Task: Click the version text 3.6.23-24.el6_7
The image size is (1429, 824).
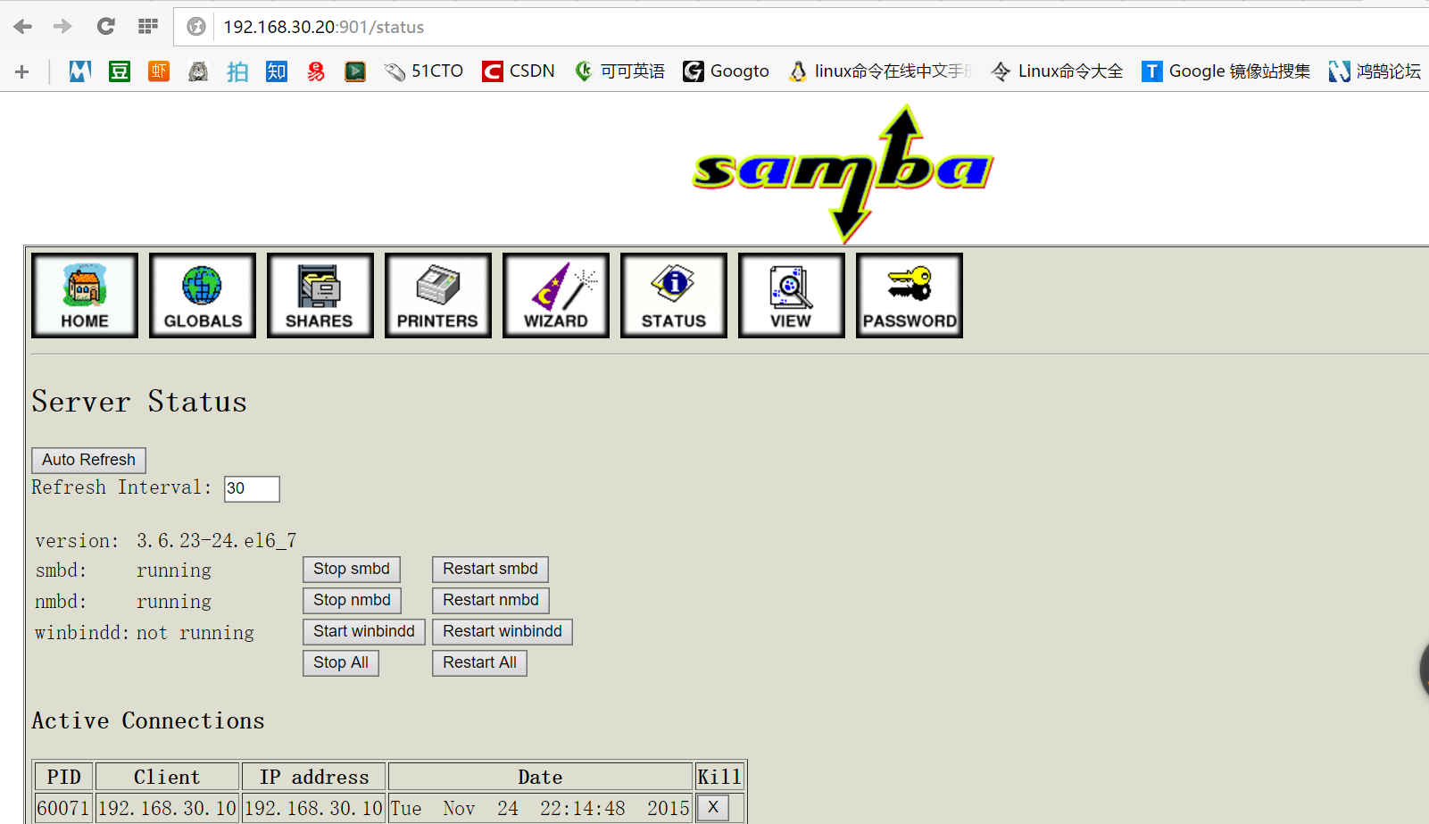Action: point(216,541)
